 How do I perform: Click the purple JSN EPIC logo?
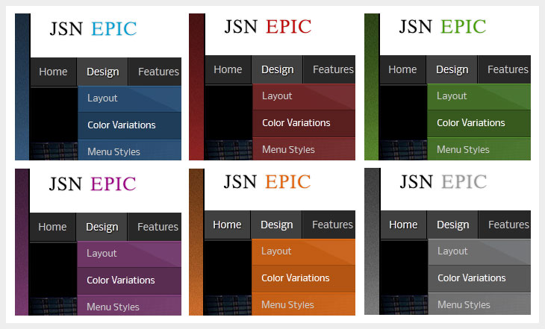[93, 184]
